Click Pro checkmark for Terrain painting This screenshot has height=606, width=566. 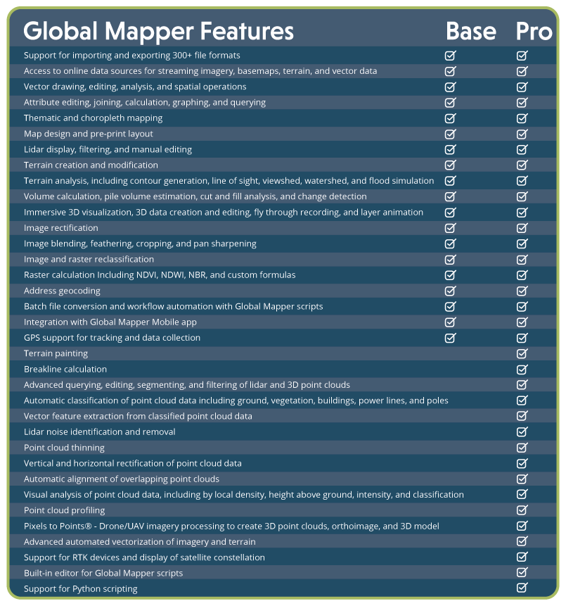tap(522, 353)
